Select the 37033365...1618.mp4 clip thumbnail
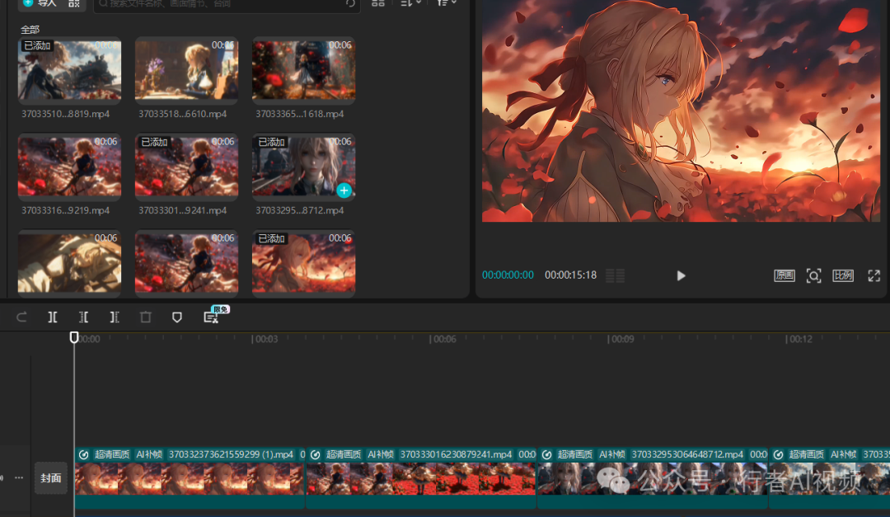Screen dimensions: 890x517 (x=303, y=70)
